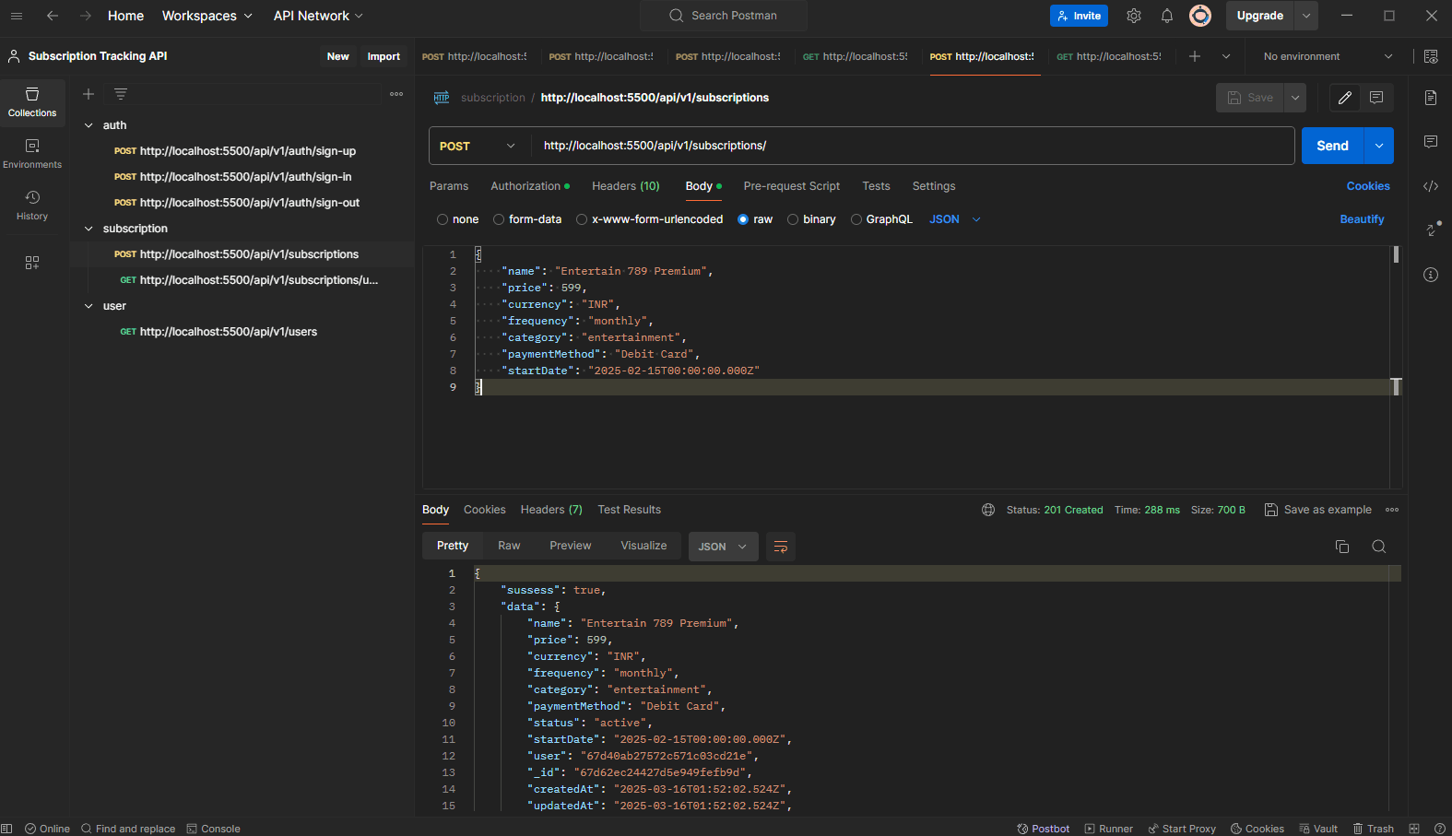This screenshot has width=1452, height=836.
Task: Add a new request tab
Action: click(1195, 56)
